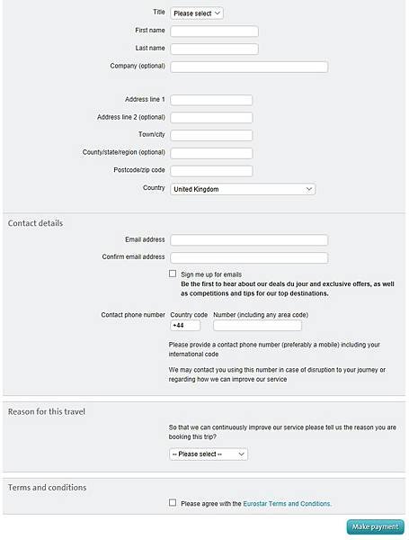
Task: Click into the Email address field
Action: point(249,240)
